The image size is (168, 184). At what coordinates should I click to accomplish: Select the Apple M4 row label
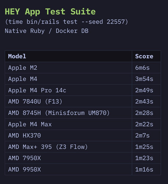[23, 79]
